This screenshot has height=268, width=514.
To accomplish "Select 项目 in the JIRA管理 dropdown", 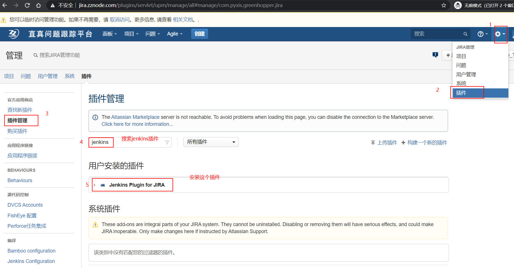I will pyautogui.click(x=480, y=56).
